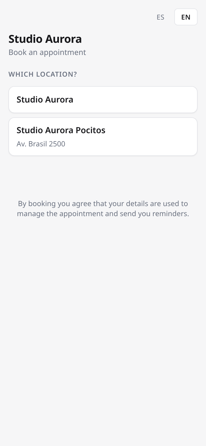Pick the Pocitos branch option

(x=103, y=137)
